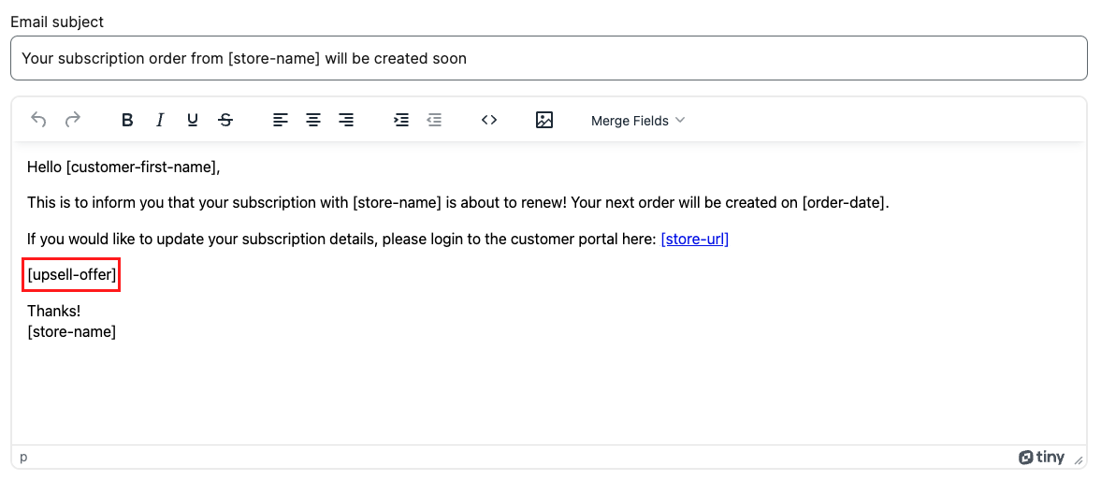Click the Undo arrow icon
The width and height of the screenshot is (1101, 481).
click(38, 120)
